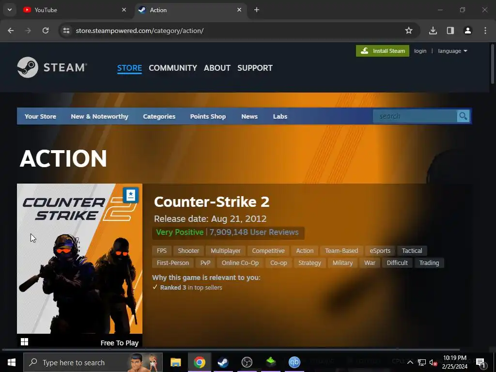
Task: Close the Action tab
Action: (x=239, y=10)
